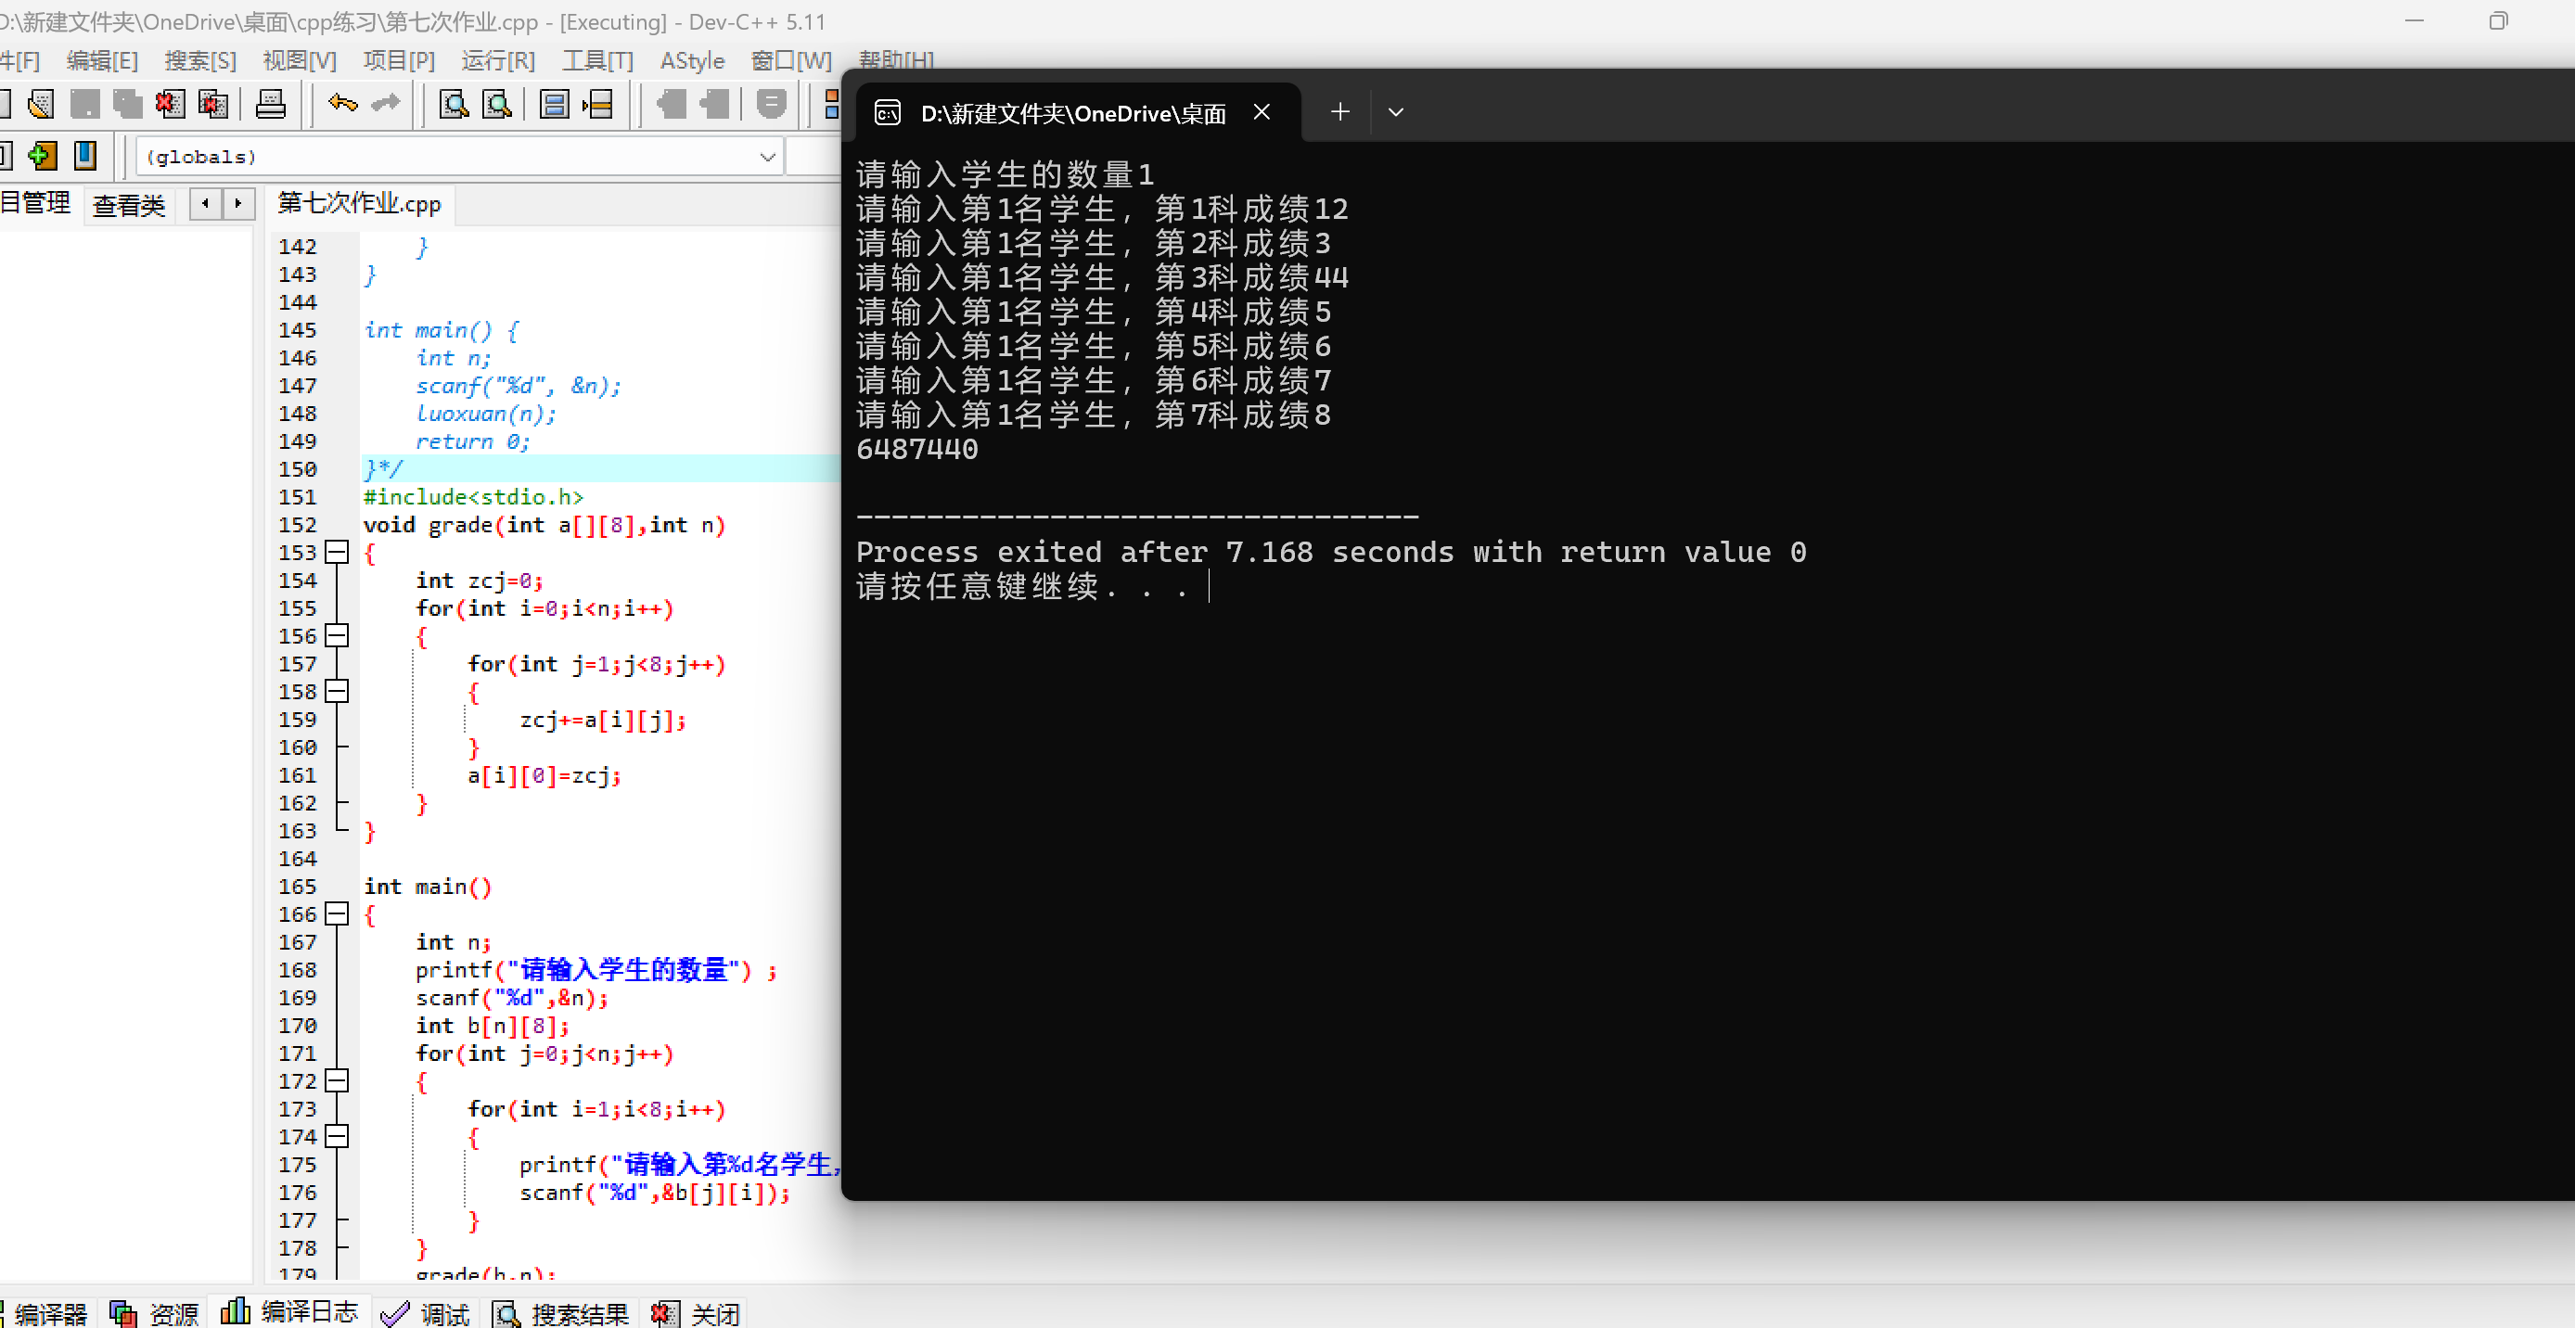Click the Open file toolbar icon
This screenshot has height=1328, width=2575.
(x=41, y=104)
